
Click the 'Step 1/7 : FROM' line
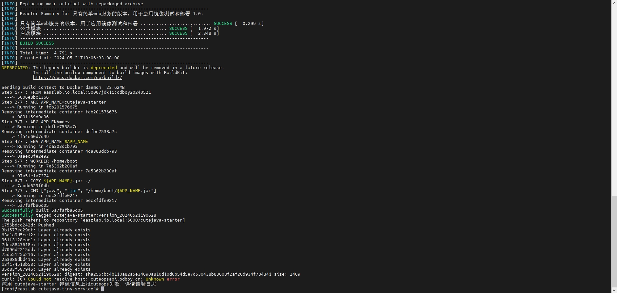click(76, 92)
